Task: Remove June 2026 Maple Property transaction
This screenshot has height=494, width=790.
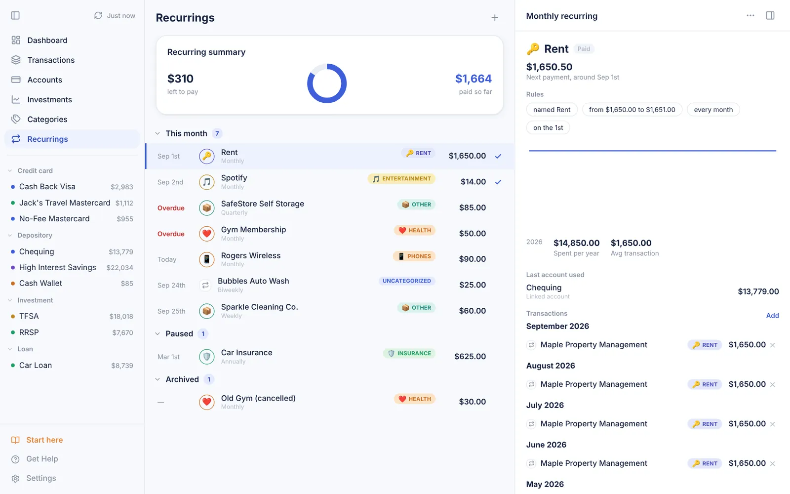Action: coord(773,463)
